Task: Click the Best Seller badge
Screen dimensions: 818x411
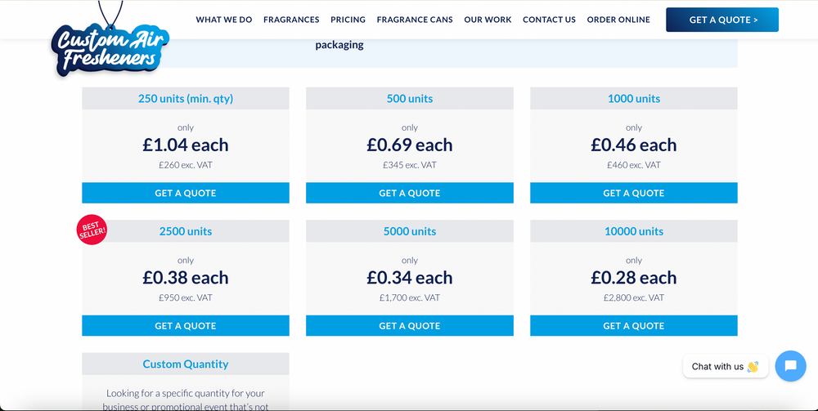Action: click(x=92, y=230)
